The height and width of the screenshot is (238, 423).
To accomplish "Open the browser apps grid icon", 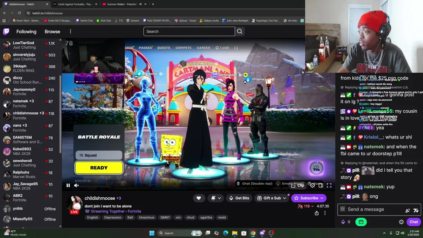I will click(x=4, y=20).
